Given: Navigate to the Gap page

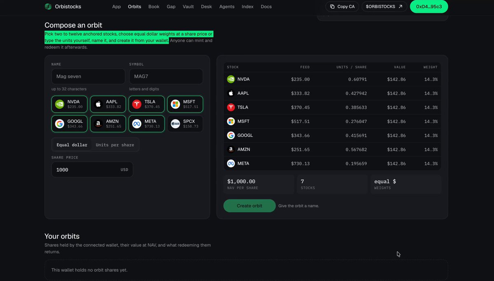Looking at the screenshot, I should pyautogui.click(x=171, y=7).
